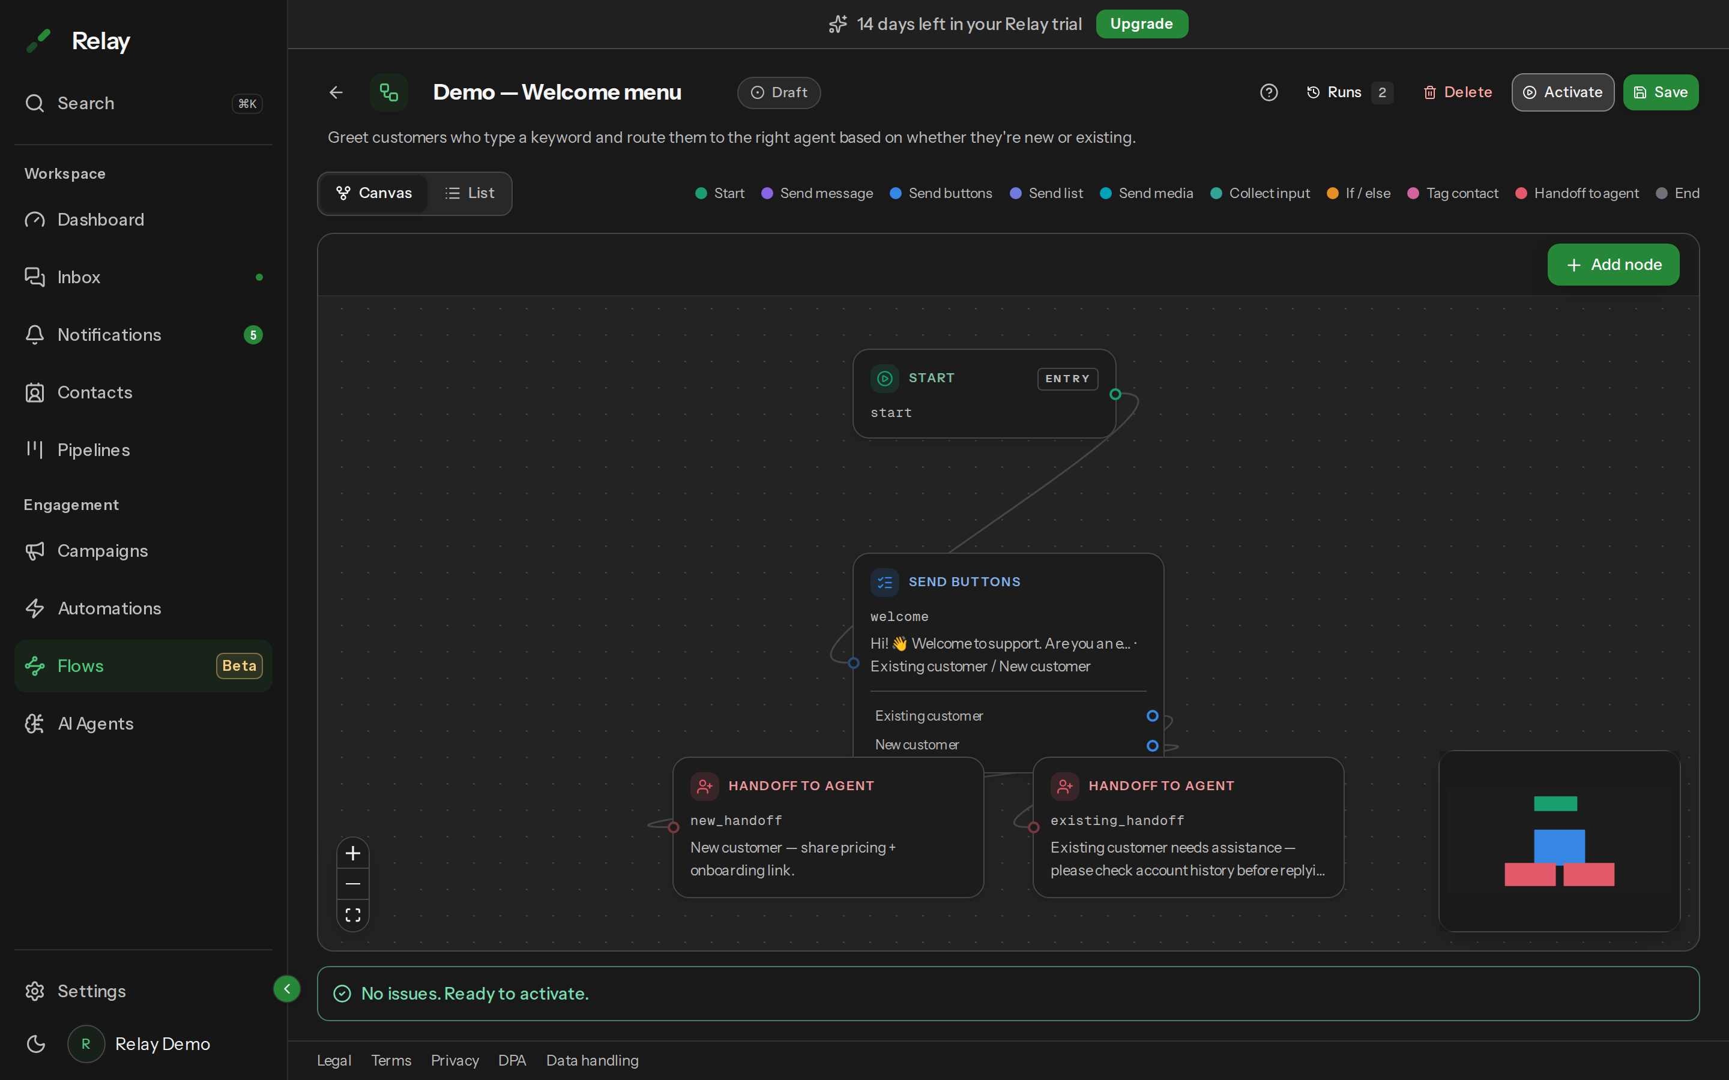Open Notifications panel
This screenshot has height=1080, width=1729.
coord(143,335)
